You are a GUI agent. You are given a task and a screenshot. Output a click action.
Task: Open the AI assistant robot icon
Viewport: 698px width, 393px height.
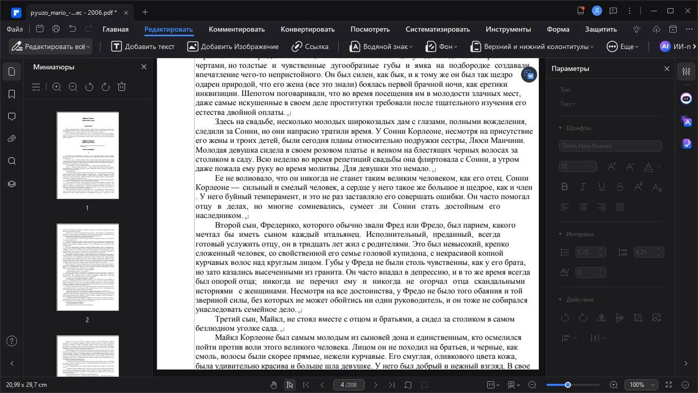[x=686, y=99]
